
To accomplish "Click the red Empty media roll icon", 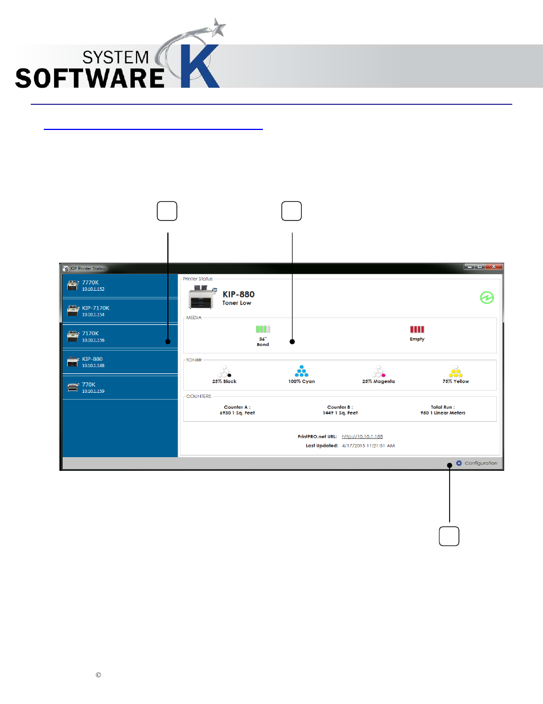I will point(417,329).
